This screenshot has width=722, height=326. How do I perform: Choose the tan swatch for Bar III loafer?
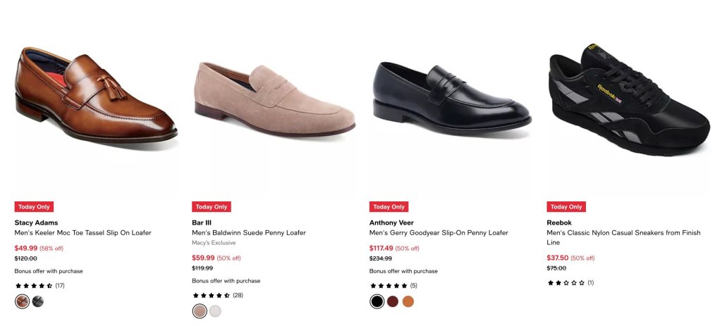tap(200, 311)
